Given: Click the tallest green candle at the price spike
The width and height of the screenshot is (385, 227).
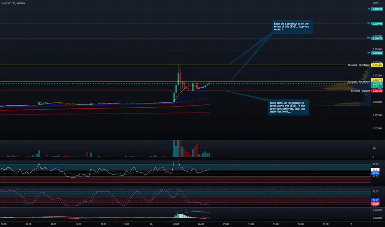Looking at the screenshot, I should pyautogui.click(x=178, y=78).
